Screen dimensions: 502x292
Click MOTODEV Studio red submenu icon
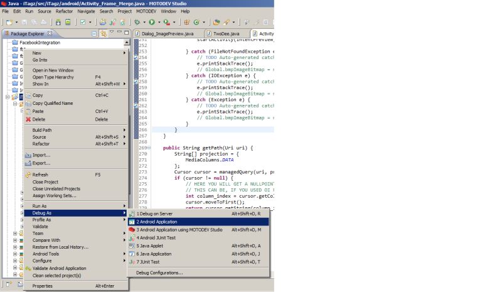(132, 230)
